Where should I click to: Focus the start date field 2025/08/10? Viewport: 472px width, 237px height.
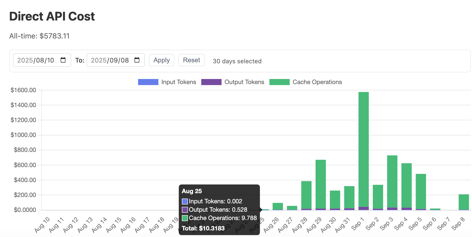[42, 60]
